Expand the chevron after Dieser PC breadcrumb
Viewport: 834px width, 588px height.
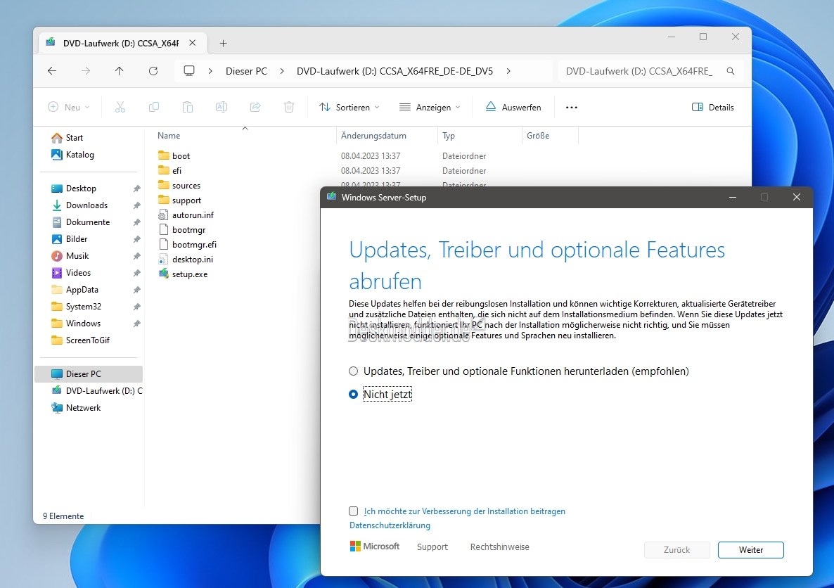282,71
